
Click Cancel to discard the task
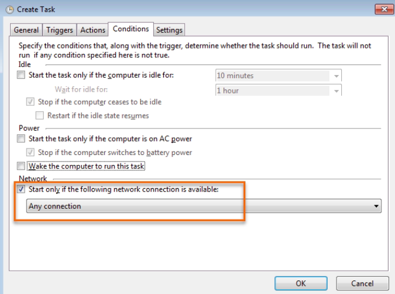click(x=362, y=283)
